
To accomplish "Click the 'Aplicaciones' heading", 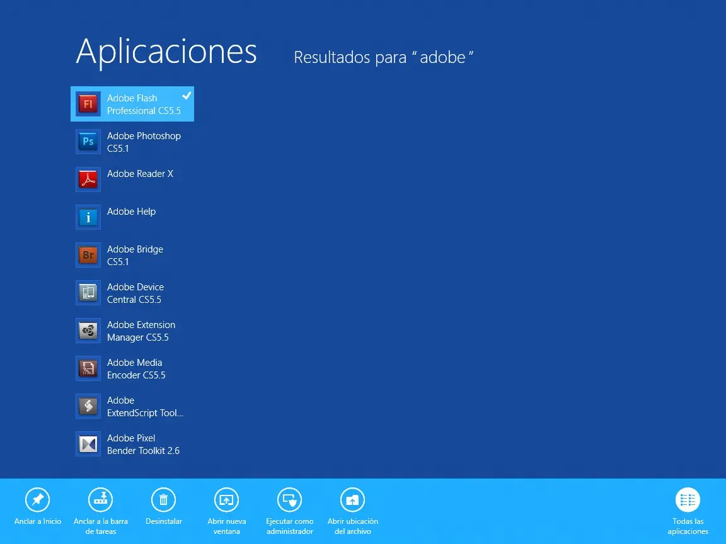I will click(x=166, y=52).
